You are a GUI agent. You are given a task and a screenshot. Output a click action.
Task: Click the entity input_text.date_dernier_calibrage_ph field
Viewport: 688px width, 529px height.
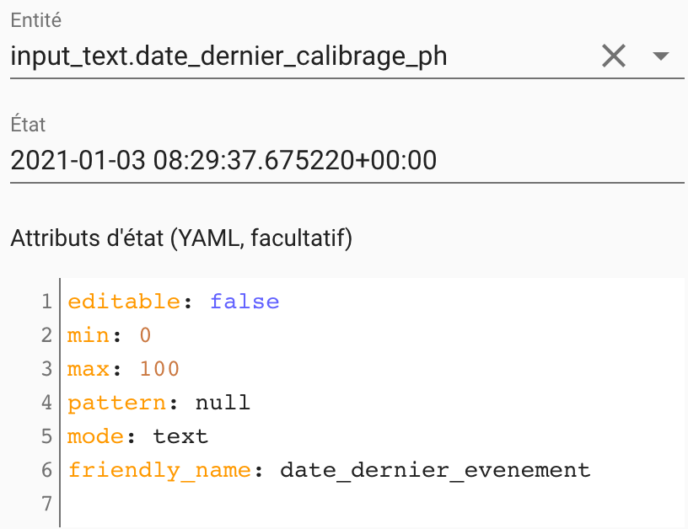point(229,56)
